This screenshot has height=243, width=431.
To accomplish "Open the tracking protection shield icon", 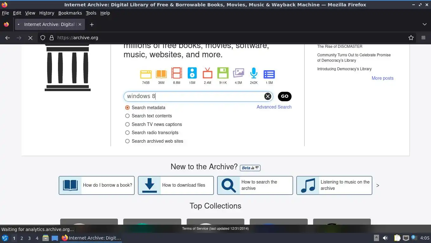I will coord(43,38).
